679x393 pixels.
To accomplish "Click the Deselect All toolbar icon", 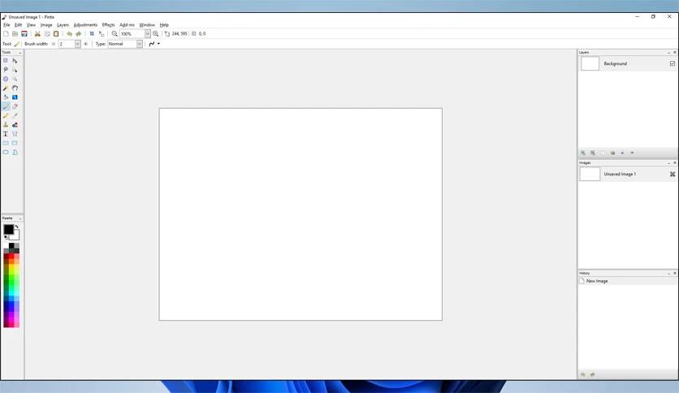I will tap(102, 34).
